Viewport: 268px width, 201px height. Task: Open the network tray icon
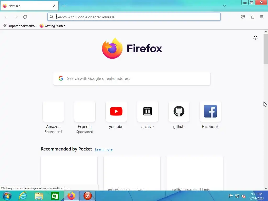(237, 196)
